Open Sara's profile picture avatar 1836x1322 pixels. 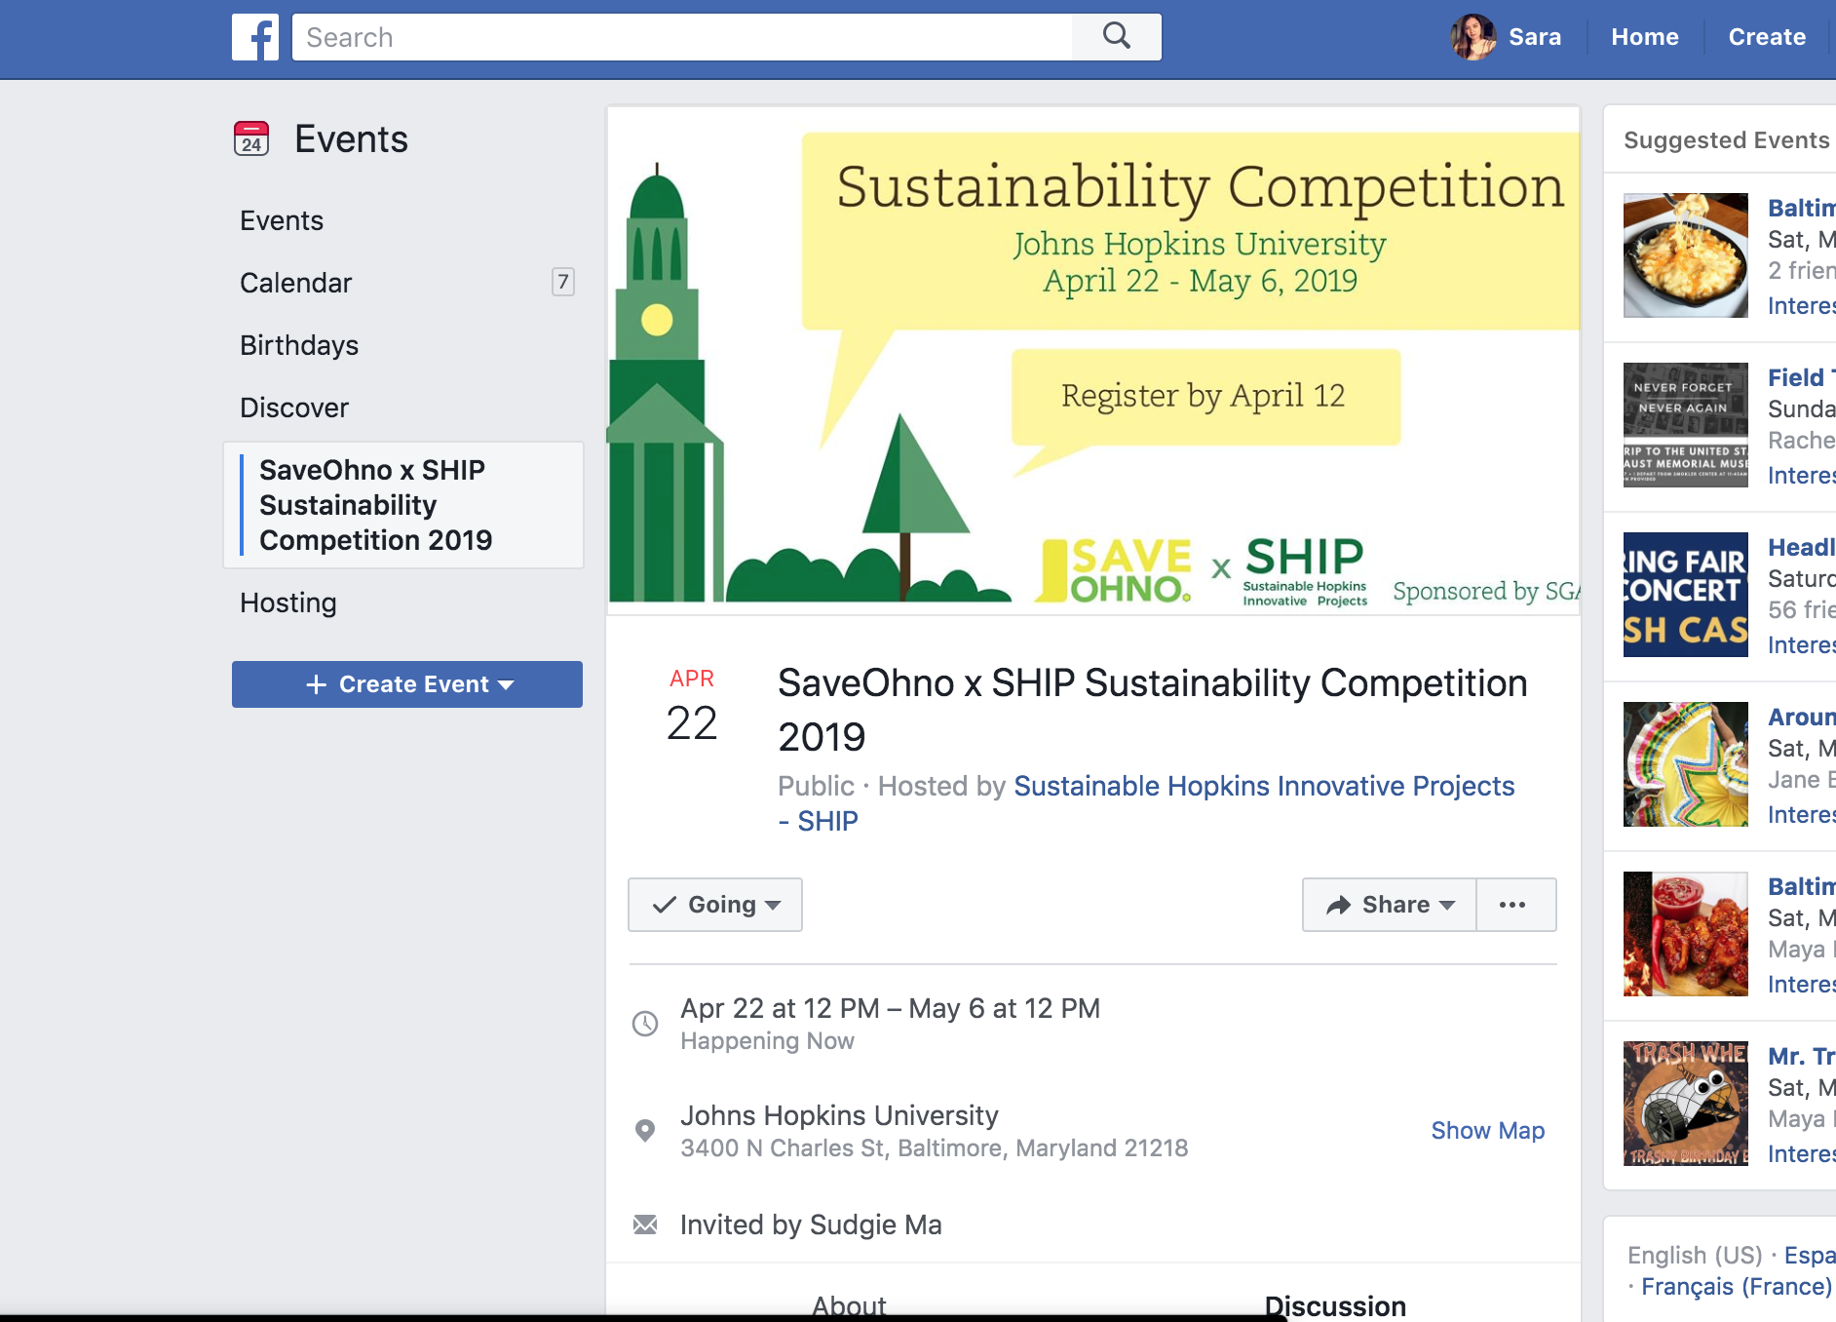1473,37
